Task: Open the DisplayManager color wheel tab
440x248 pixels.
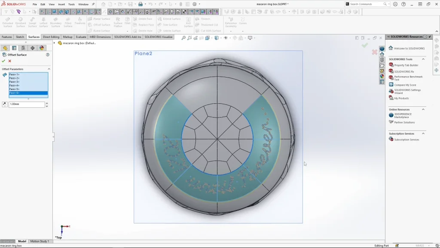Action: pos(41,48)
